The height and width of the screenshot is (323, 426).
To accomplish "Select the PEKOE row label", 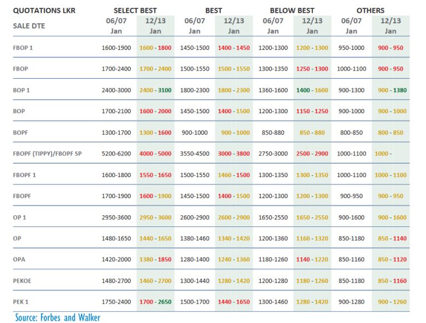I will click(x=22, y=281).
